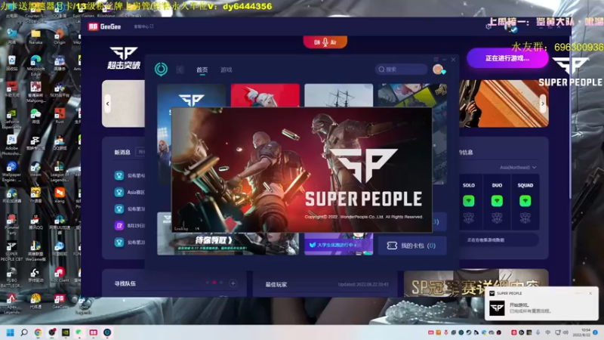The image size is (604, 340).
Task: Open the sailing ship game thumbnail
Action: click(x=338, y=95)
